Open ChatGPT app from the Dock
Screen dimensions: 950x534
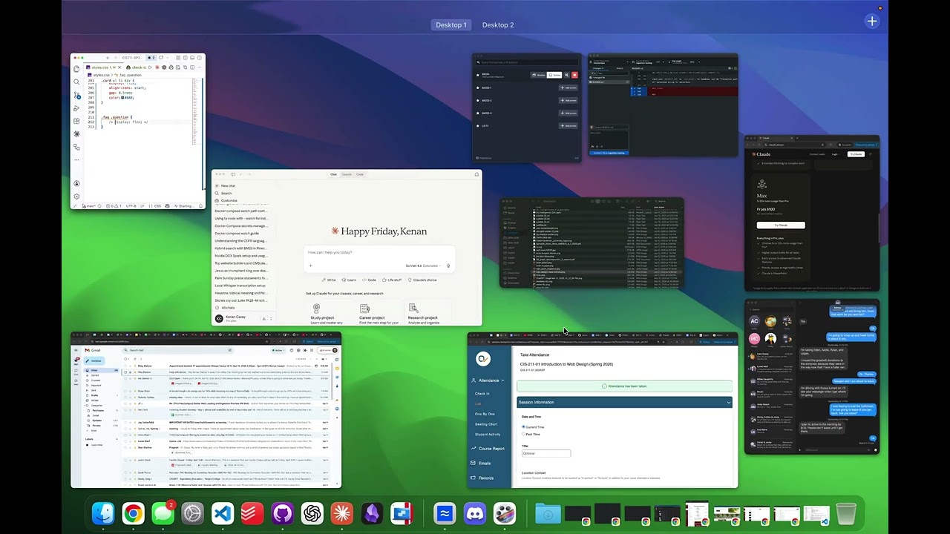coord(312,513)
